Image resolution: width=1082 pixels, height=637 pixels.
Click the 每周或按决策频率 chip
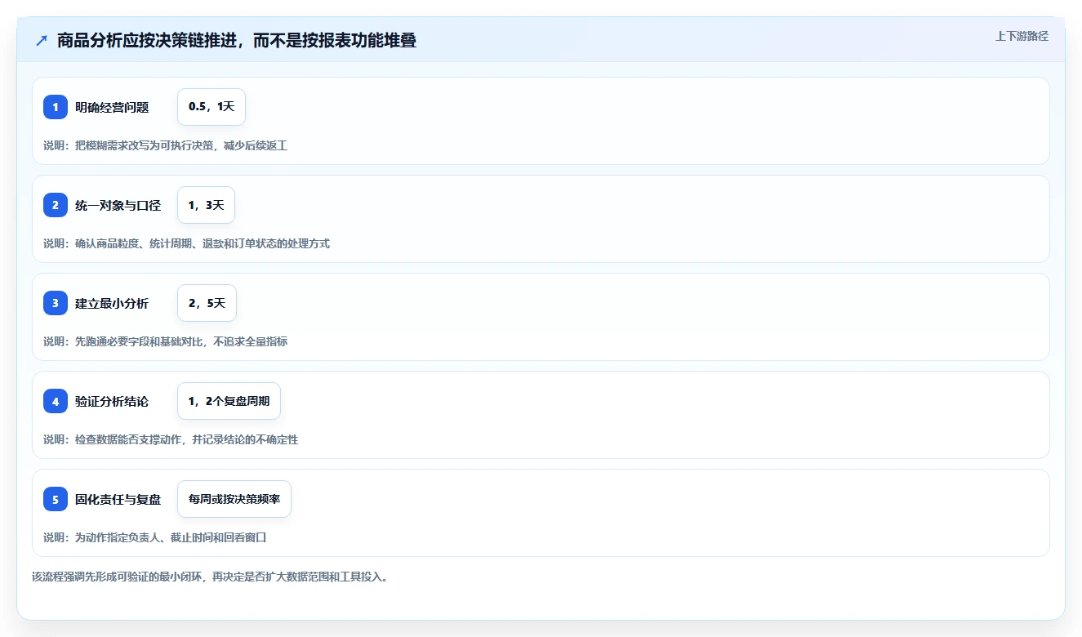234,499
